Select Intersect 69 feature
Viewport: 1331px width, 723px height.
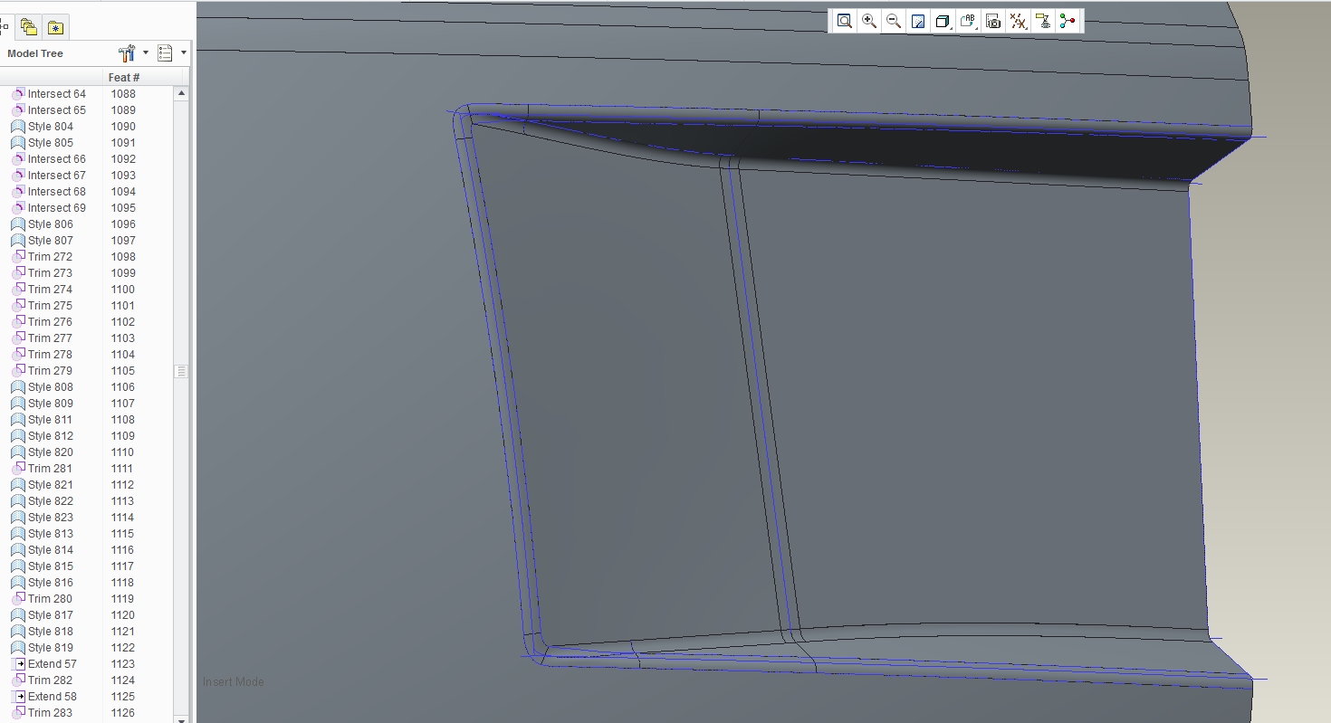56,208
